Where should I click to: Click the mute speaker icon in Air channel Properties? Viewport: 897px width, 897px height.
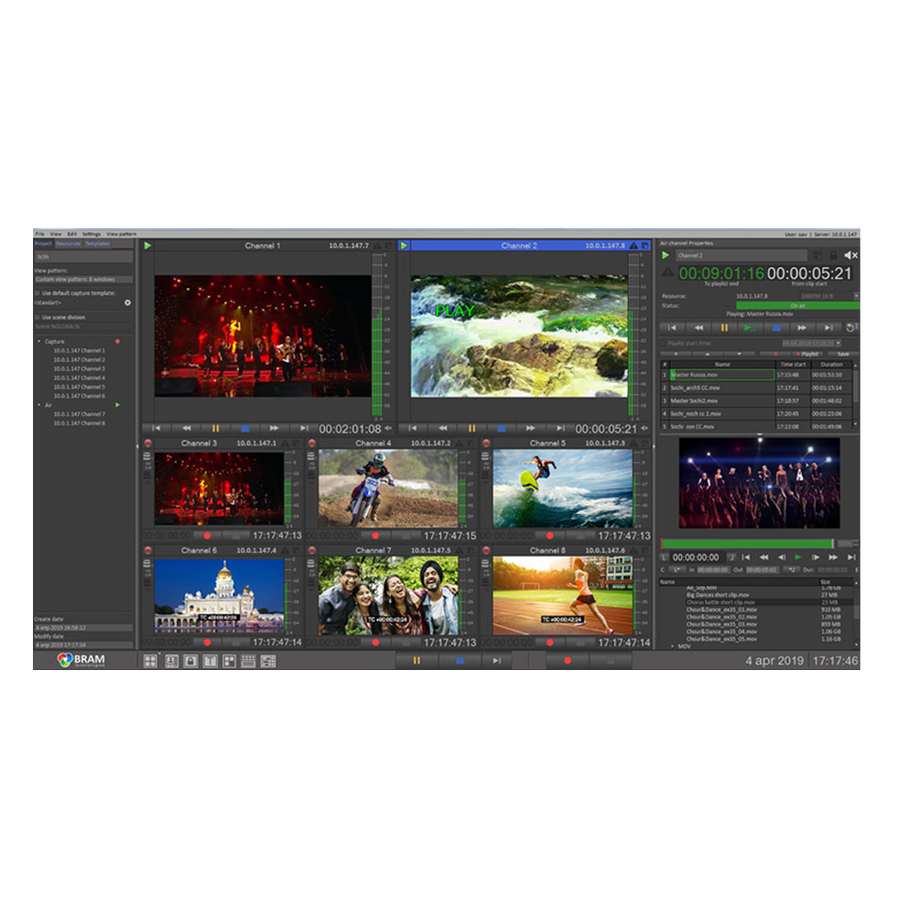pyautogui.click(x=850, y=255)
